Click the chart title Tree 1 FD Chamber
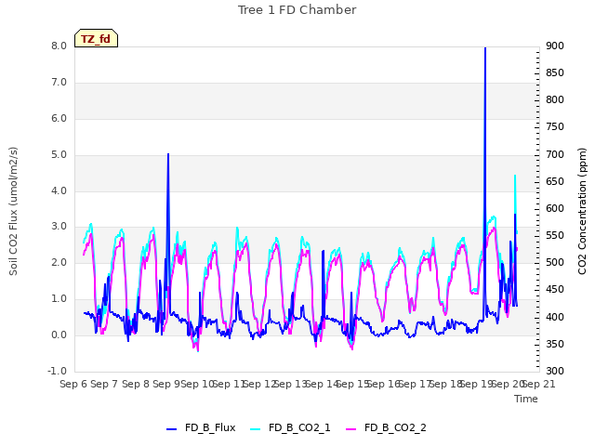Image resolution: width=595 pixels, height=446 pixels. point(297,10)
